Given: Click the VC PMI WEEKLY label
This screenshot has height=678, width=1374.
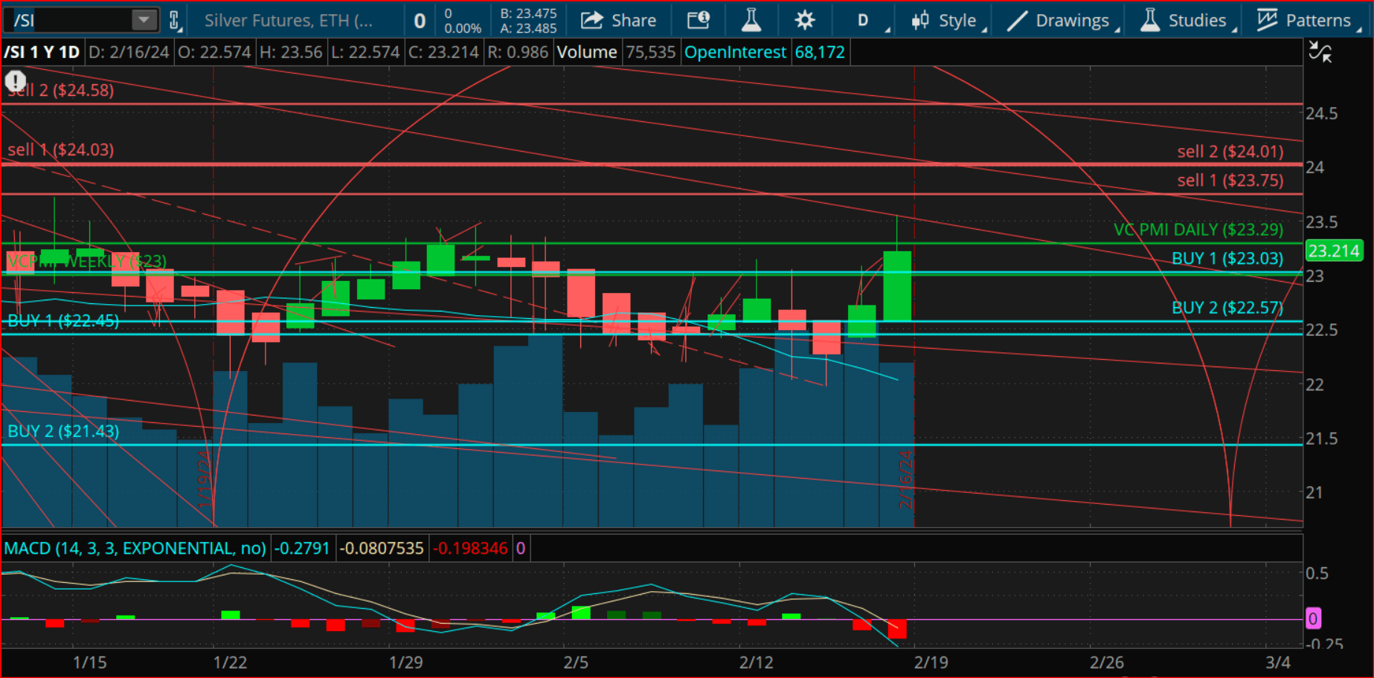Looking at the screenshot, I should (x=87, y=261).
